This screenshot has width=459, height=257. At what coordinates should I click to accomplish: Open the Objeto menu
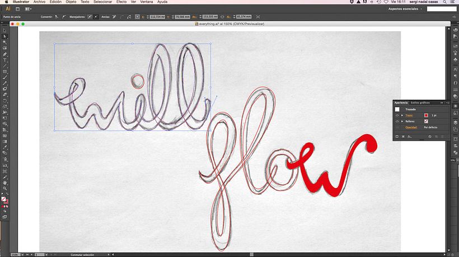pos(71,2)
